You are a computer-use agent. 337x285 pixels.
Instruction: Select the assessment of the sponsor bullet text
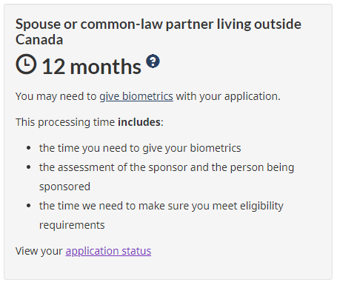tap(167, 177)
